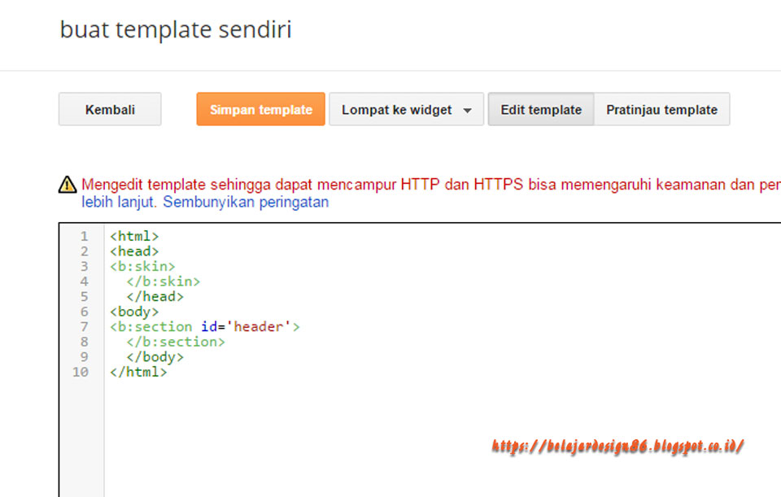Switch to Pratinjau template tab
The width and height of the screenshot is (781, 497).
pos(661,109)
